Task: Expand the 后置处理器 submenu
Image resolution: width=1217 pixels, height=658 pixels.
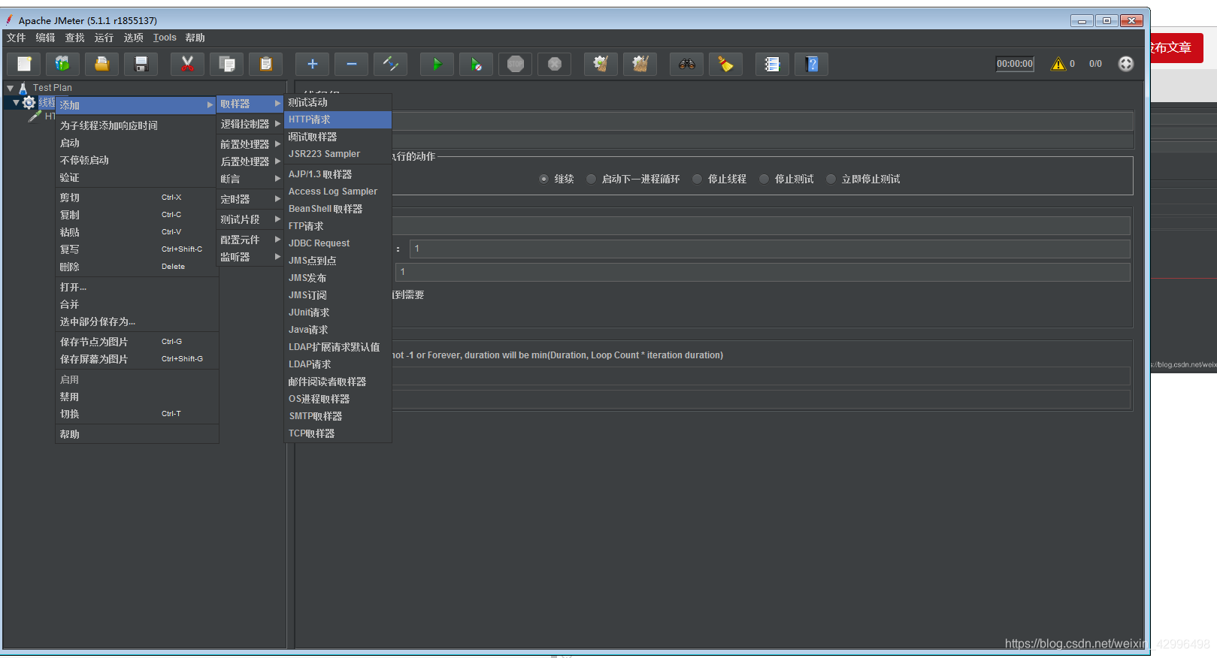Action: point(250,161)
